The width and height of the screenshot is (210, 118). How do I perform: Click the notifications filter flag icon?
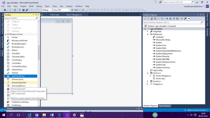pos(155,2)
